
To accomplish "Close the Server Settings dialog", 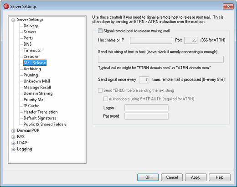I will pos(228,6).
